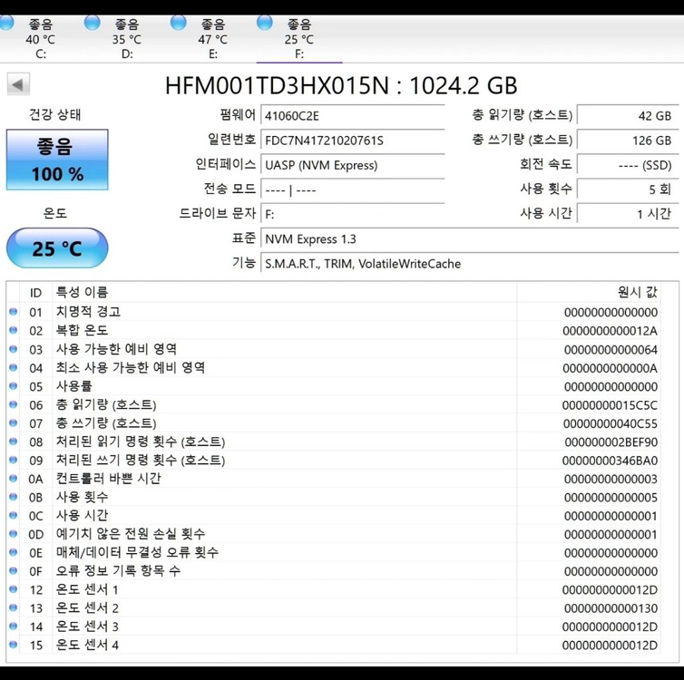Click the features field S.M.A.R.T., TRIM, VolatileWriteCache
The height and width of the screenshot is (680, 684).
[x=470, y=264]
